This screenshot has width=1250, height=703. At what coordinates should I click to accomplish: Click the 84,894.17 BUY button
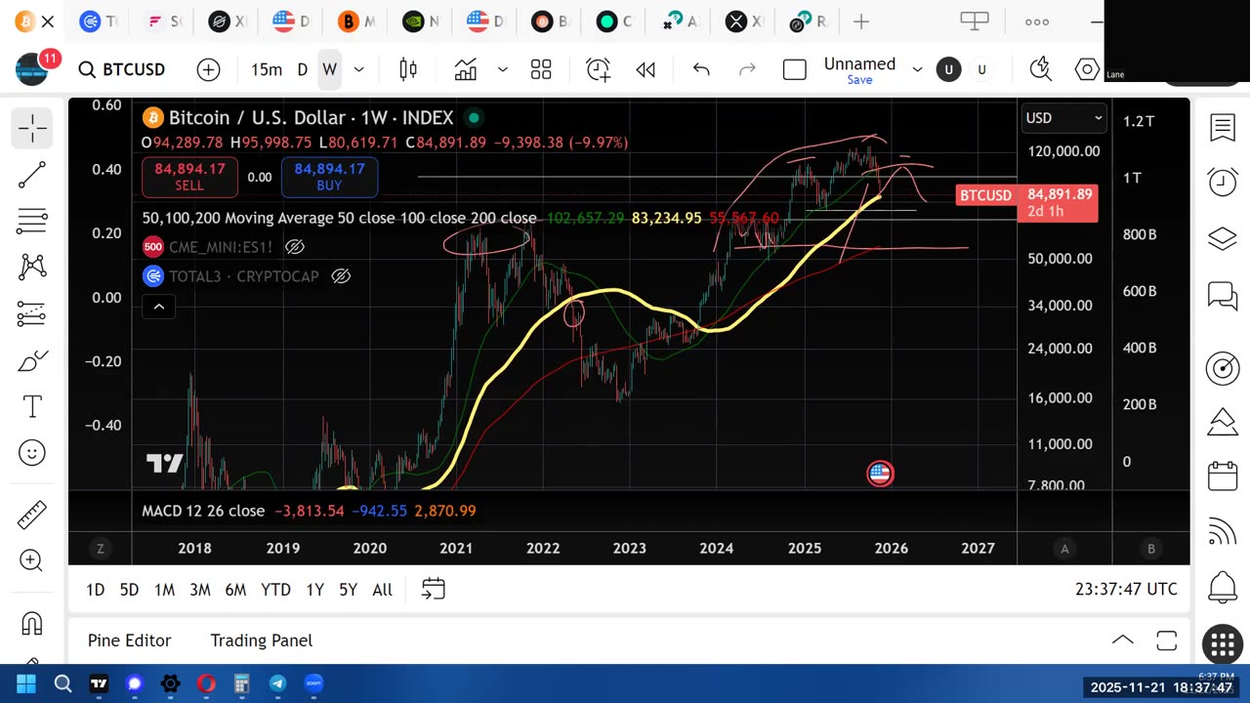[x=329, y=177]
